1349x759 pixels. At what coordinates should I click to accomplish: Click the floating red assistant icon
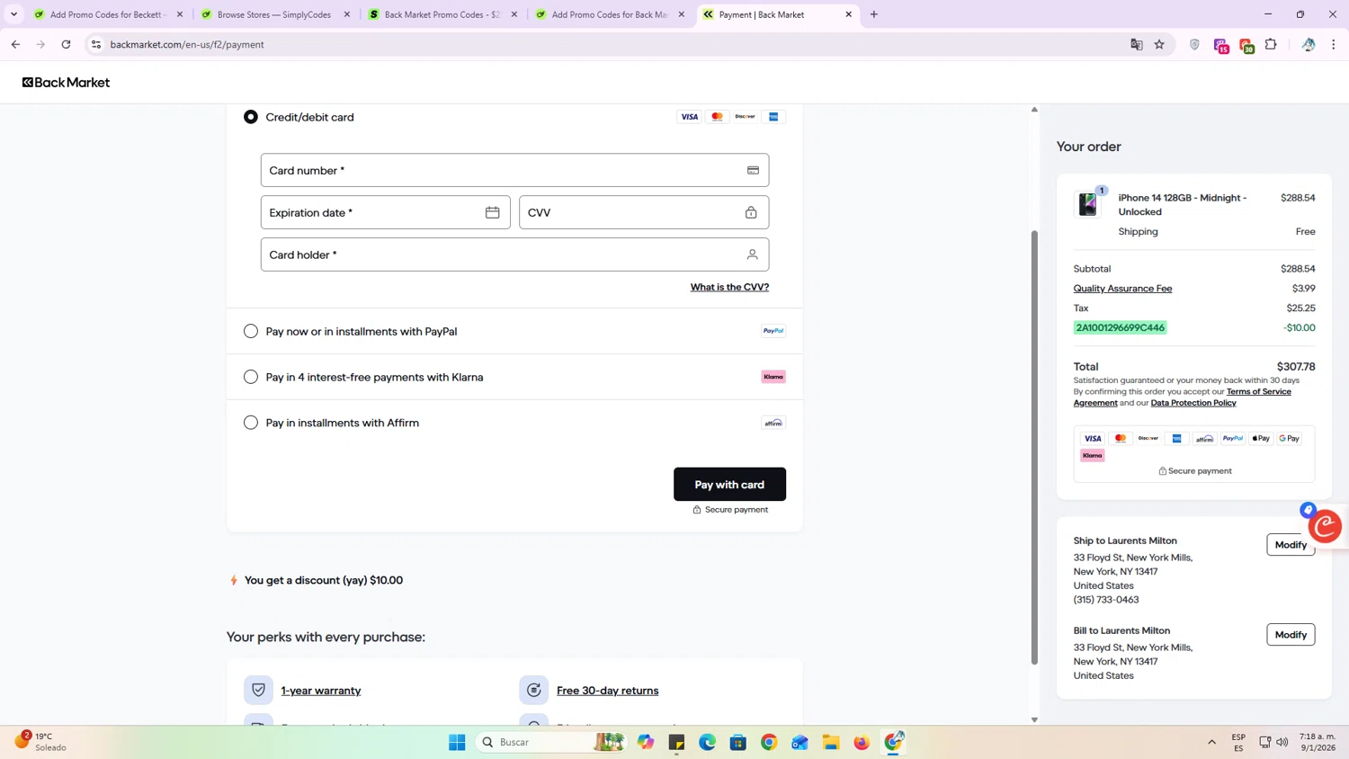pyautogui.click(x=1325, y=526)
